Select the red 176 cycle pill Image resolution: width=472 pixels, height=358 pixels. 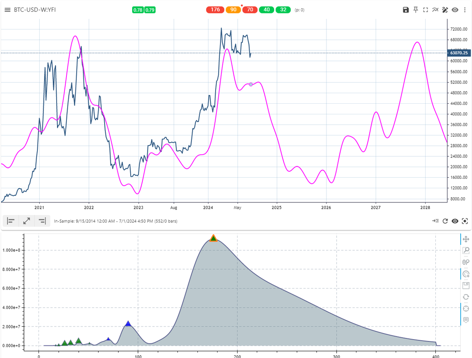(215, 10)
